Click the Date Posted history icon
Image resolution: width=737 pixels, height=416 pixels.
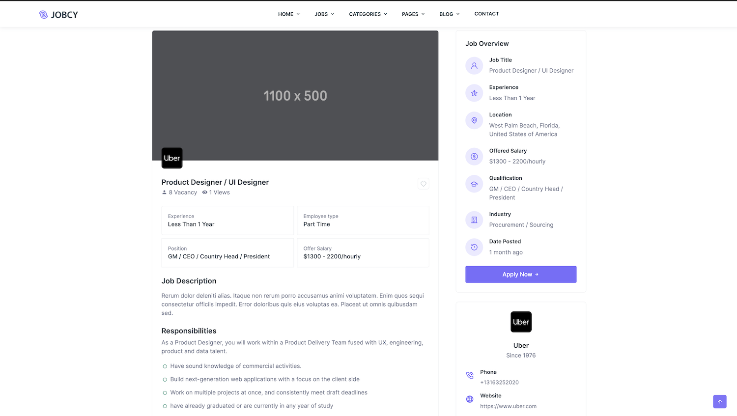474,247
